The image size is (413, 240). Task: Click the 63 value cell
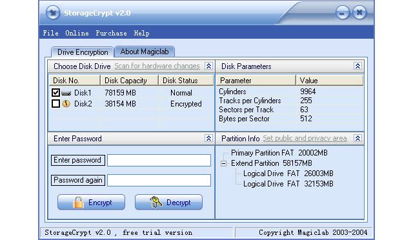point(304,109)
